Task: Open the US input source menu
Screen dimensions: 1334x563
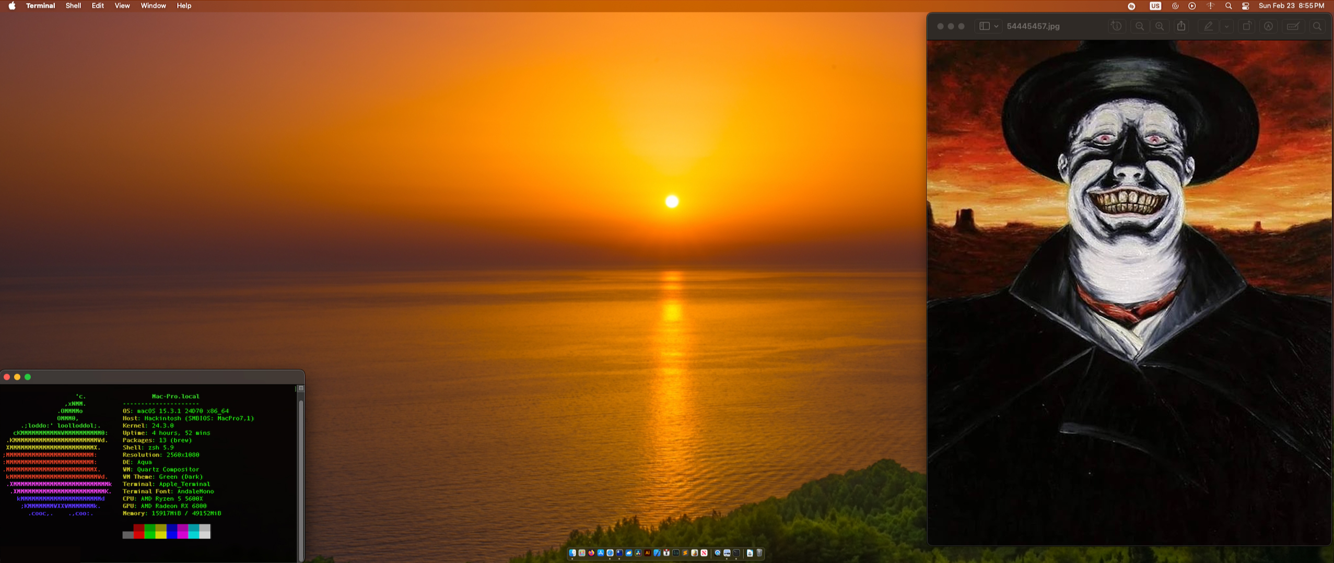Action: coord(1155,6)
